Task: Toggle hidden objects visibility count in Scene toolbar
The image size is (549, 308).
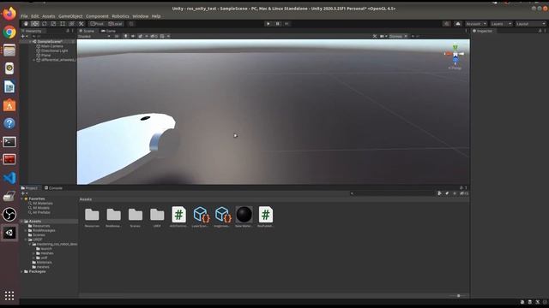Action: (154, 36)
